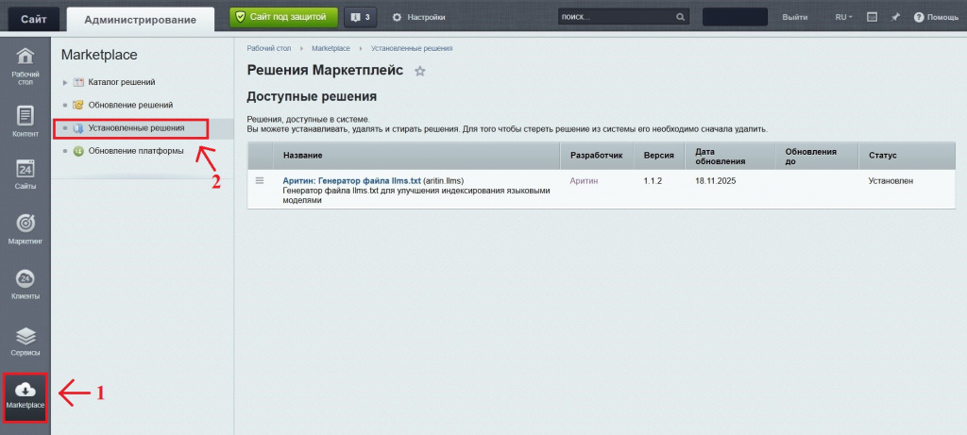Viewport: 967px width, 435px height.
Task: Open the Сервисы sidebar section
Action: [25, 340]
